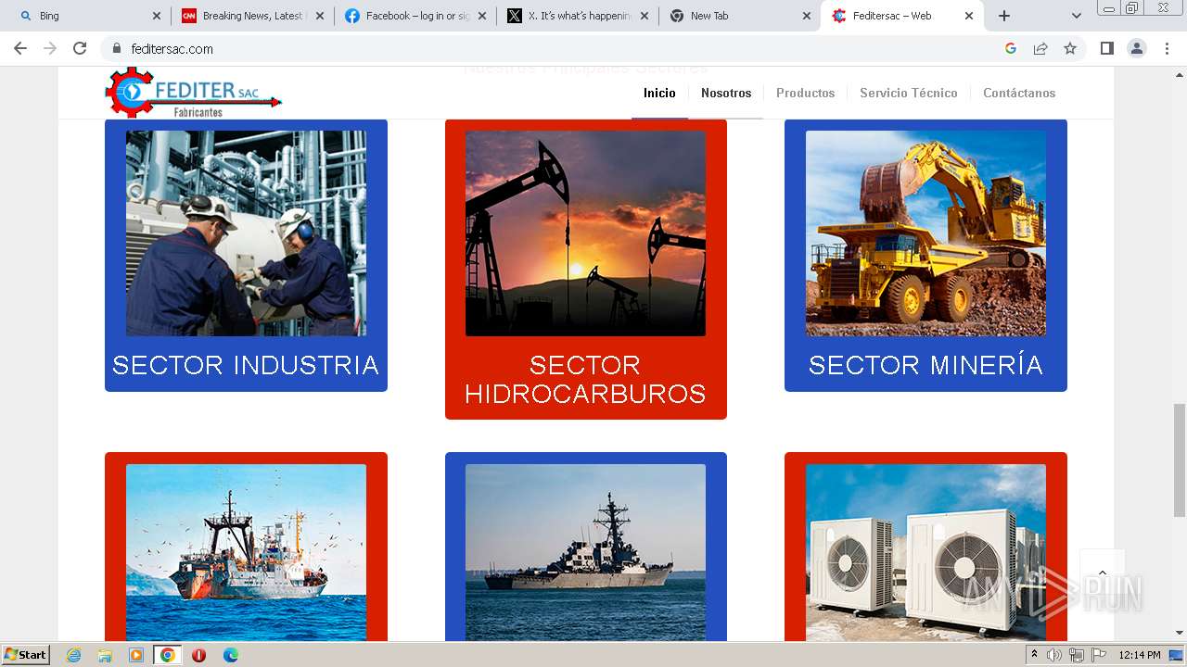Open the Windows Start menu
Screen dimensions: 1187x667
pos(26,655)
